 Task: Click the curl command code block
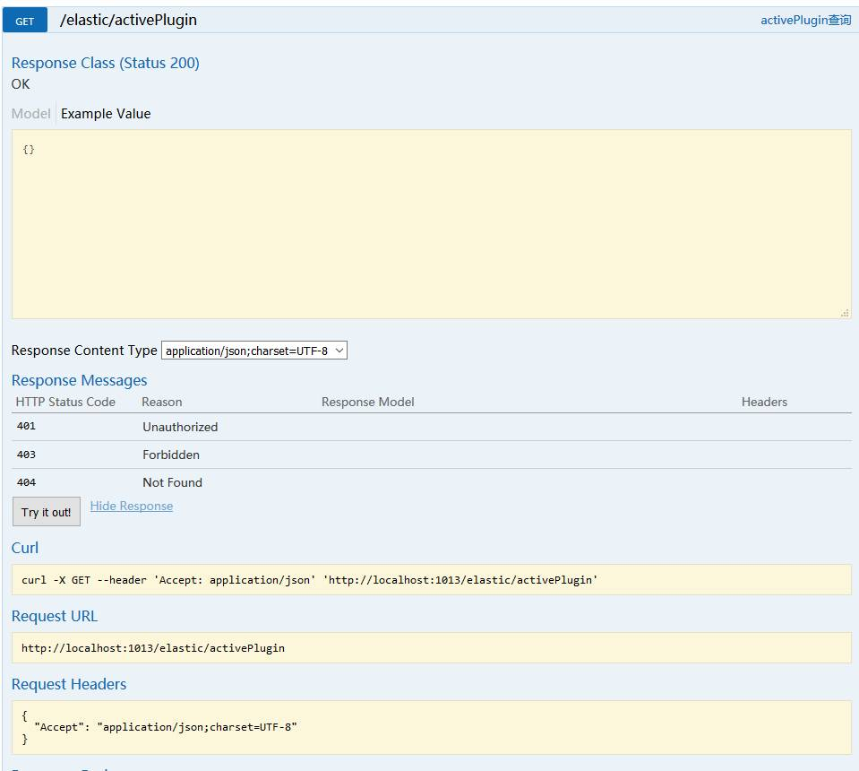(x=430, y=580)
